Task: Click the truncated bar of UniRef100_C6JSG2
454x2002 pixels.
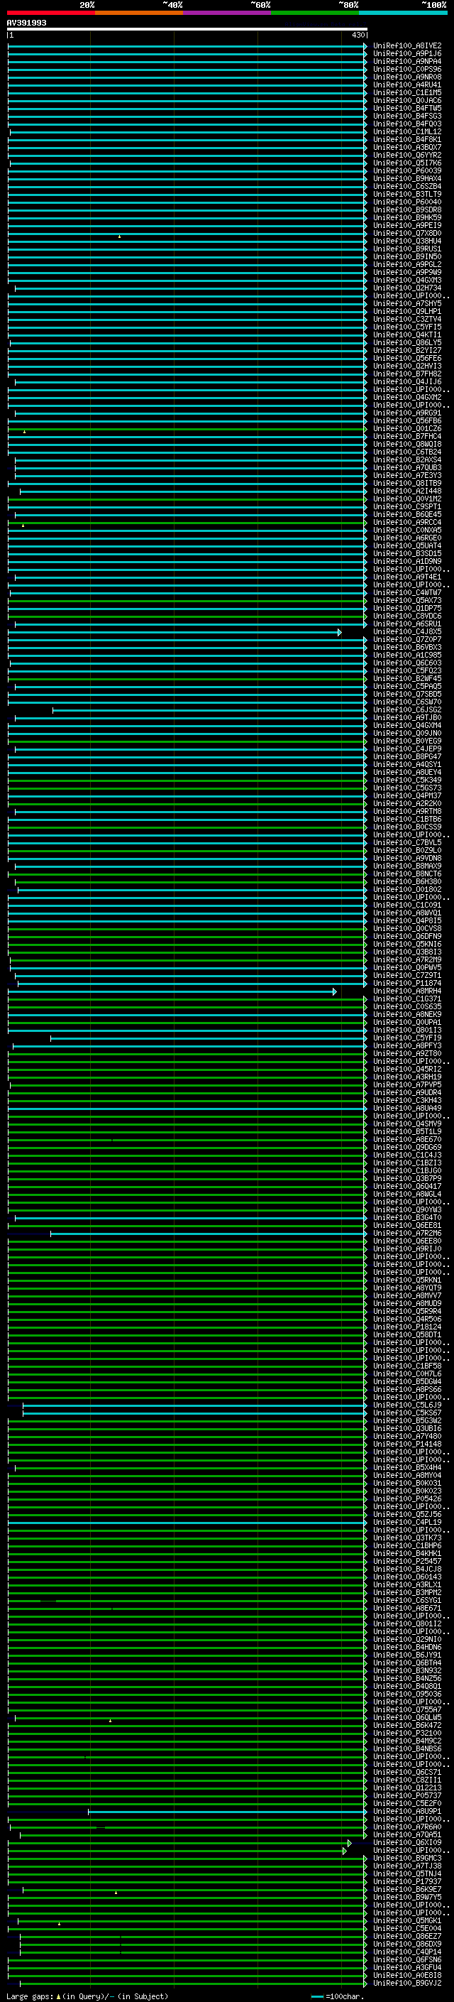Action: (x=209, y=709)
